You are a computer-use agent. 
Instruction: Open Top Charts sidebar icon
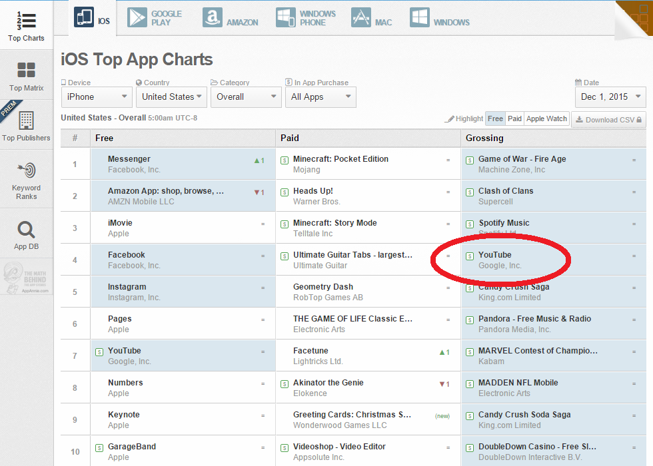27,21
